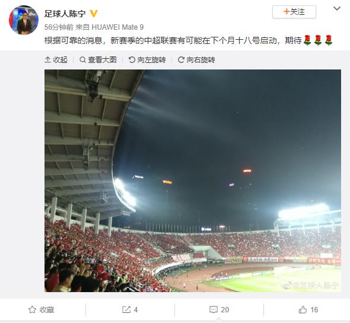Click the yellow V verified badge
The image size is (350, 323).
coord(94,14)
